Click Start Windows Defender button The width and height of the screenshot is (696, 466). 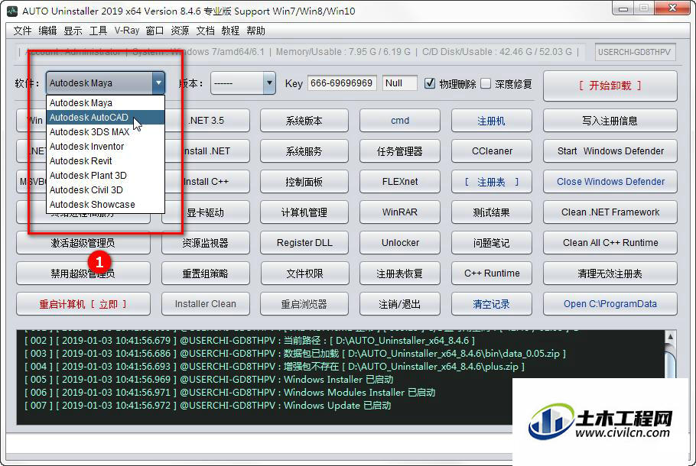coord(610,151)
